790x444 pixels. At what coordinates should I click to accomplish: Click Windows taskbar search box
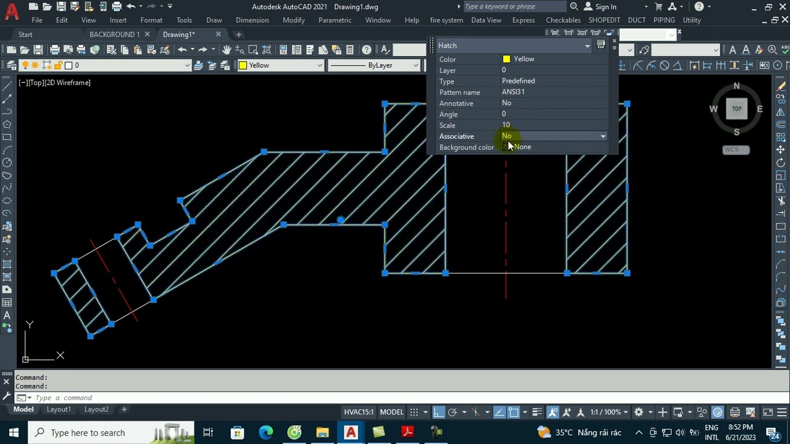(x=111, y=433)
